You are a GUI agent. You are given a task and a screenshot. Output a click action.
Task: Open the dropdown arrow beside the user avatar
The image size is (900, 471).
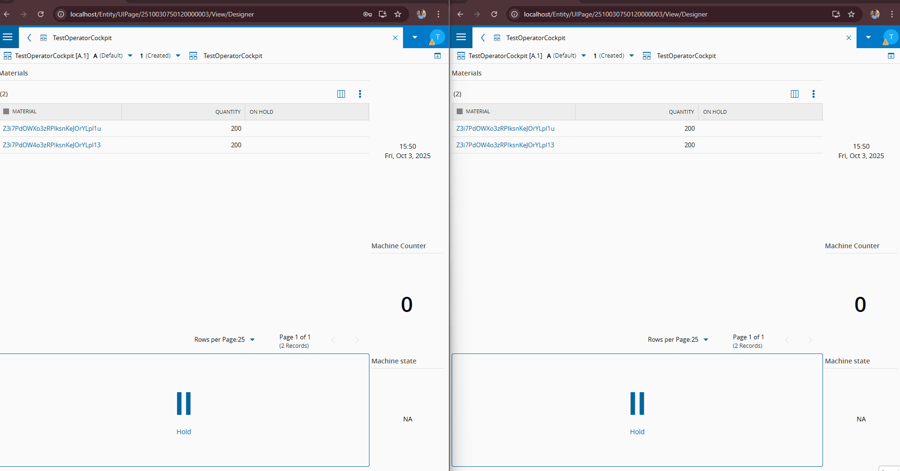click(415, 37)
